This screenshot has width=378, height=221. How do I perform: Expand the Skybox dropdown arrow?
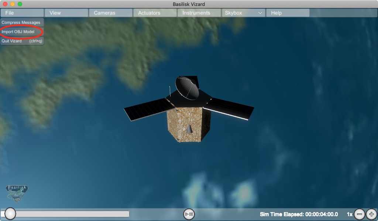pyautogui.click(x=260, y=13)
